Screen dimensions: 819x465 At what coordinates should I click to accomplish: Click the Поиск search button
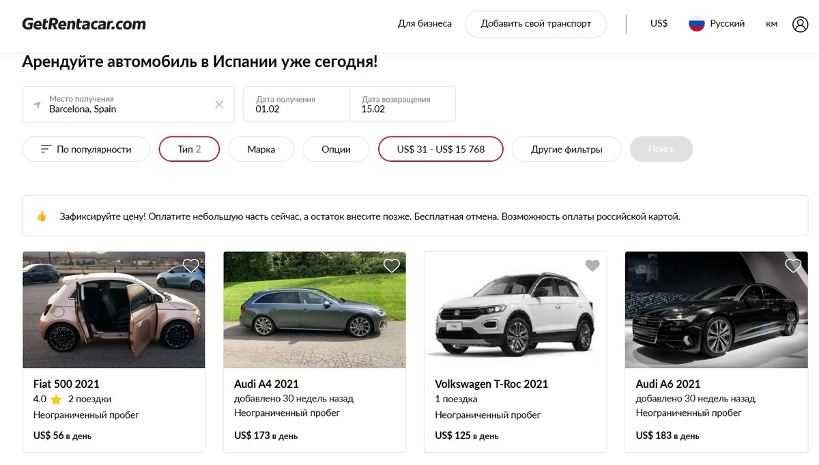click(661, 149)
